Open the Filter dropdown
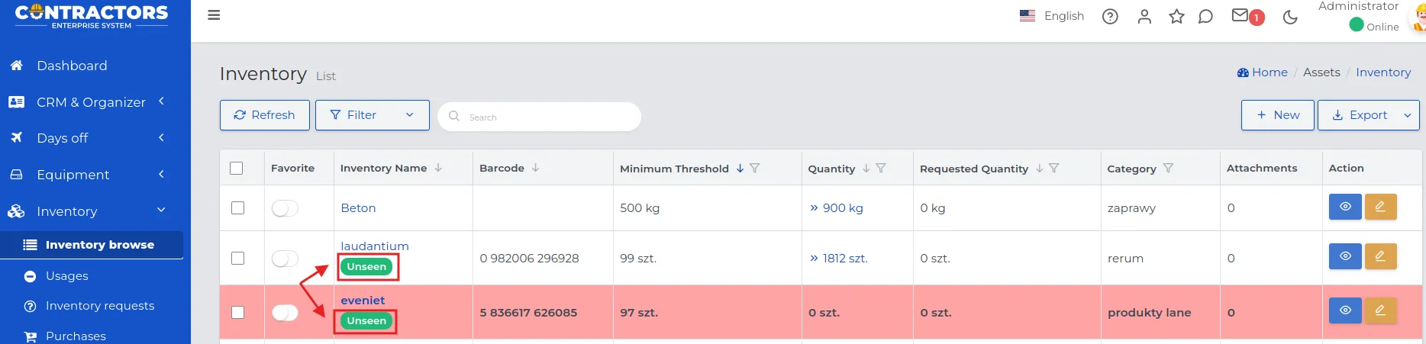 coord(372,115)
